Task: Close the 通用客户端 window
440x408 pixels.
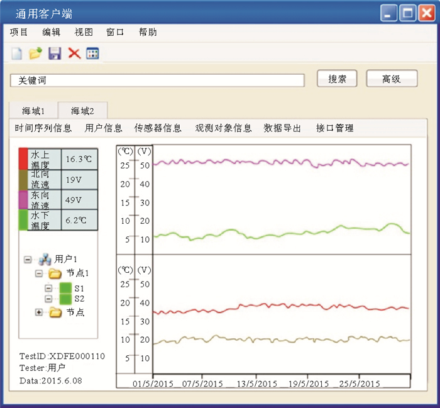Action: pos(427,13)
